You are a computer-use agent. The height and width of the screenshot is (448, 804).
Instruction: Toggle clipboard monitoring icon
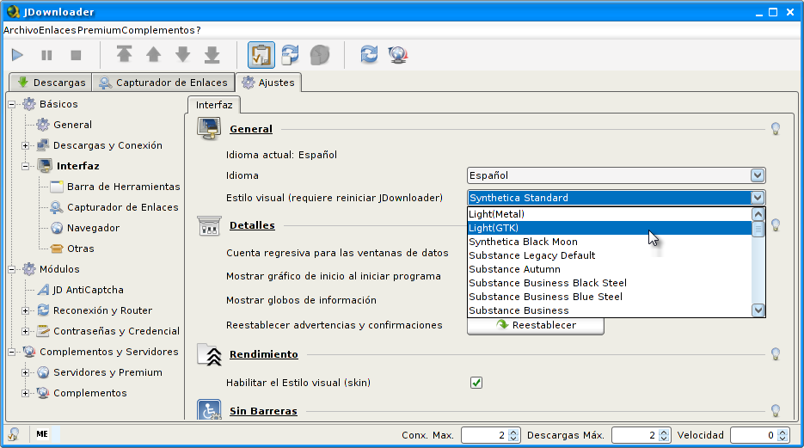click(261, 55)
